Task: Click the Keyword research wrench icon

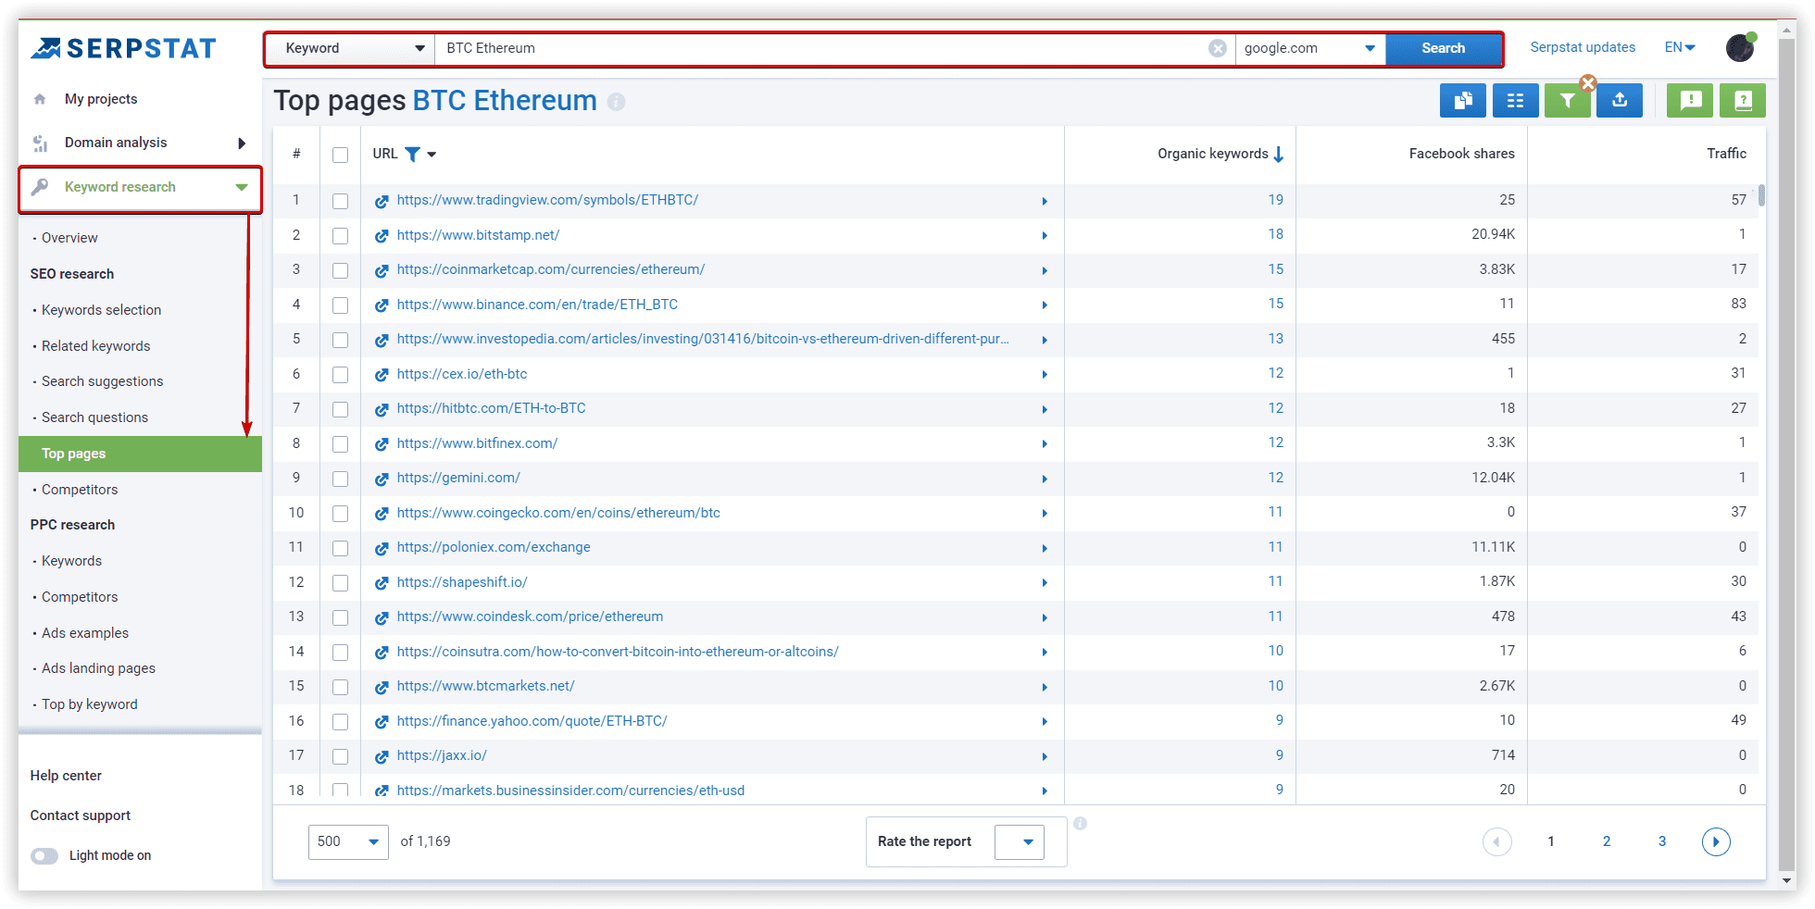Action: coord(40,187)
